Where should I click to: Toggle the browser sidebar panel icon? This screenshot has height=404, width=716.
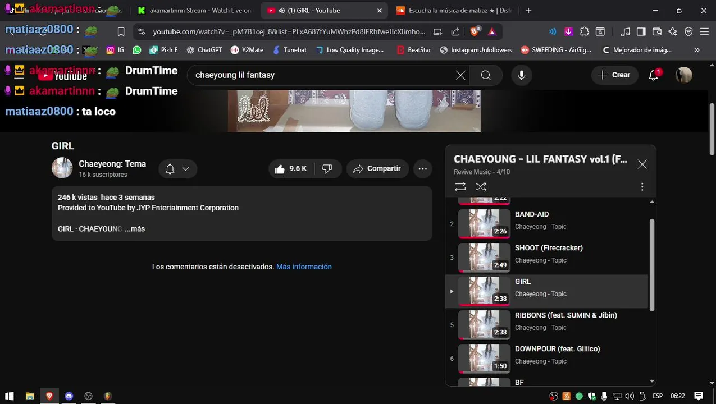click(x=641, y=31)
